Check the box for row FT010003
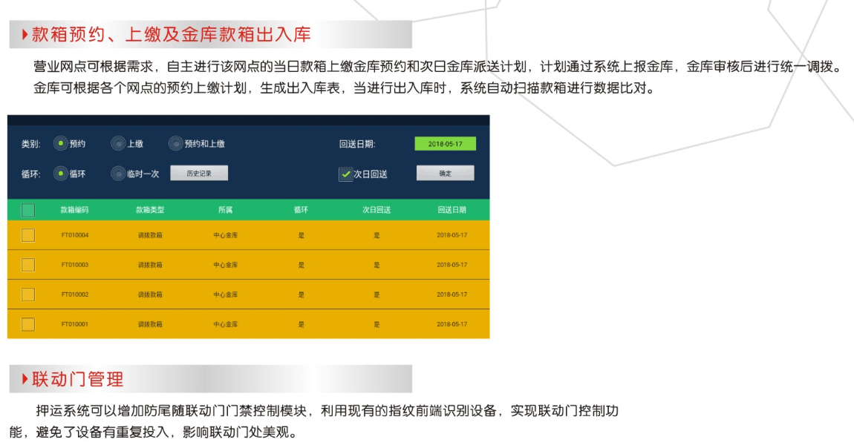This screenshot has width=854, height=448. coord(28,265)
